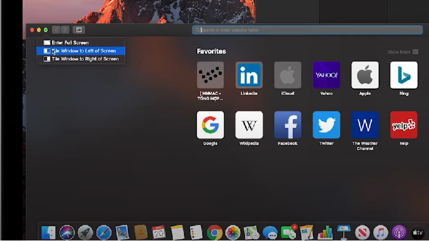Open the iCloud favorite tile
429x241 pixels.
point(287,75)
